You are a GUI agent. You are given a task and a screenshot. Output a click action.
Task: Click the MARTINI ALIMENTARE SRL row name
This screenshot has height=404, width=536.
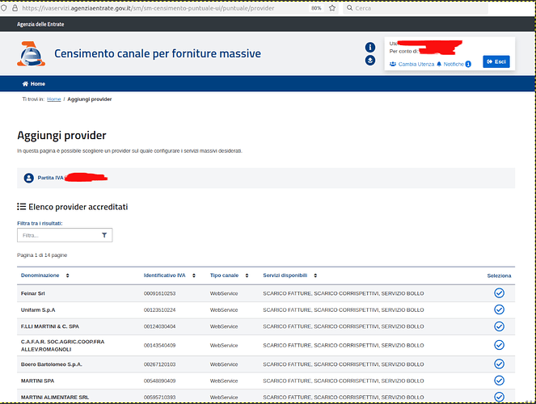coord(55,398)
